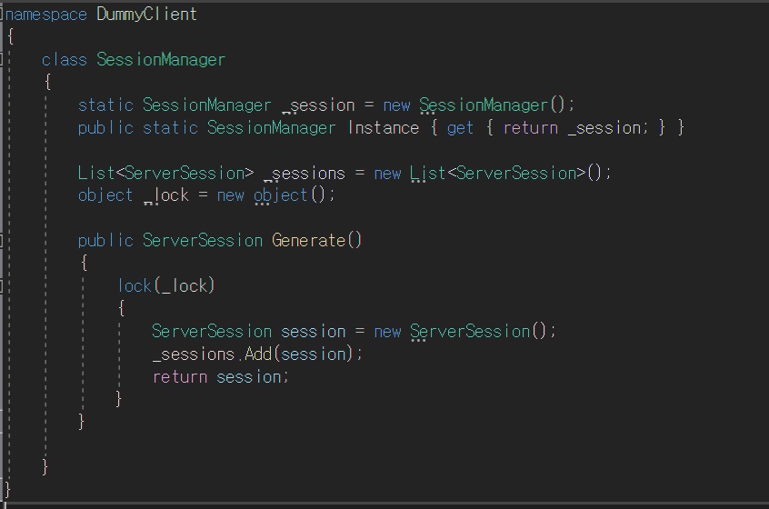Screen dimensions: 769x509
Task: Click 'ServerSession' return type of Generate
Action: (x=203, y=241)
